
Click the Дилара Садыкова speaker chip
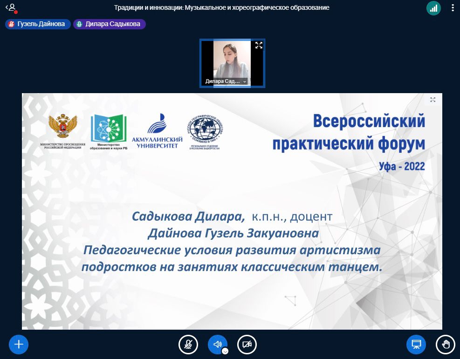tap(109, 24)
